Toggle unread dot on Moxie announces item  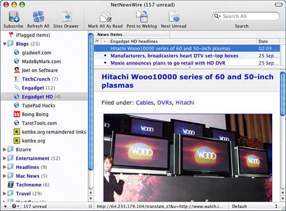click(105, 63)
